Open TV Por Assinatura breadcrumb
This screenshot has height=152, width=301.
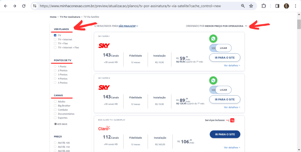click(70, 17)
